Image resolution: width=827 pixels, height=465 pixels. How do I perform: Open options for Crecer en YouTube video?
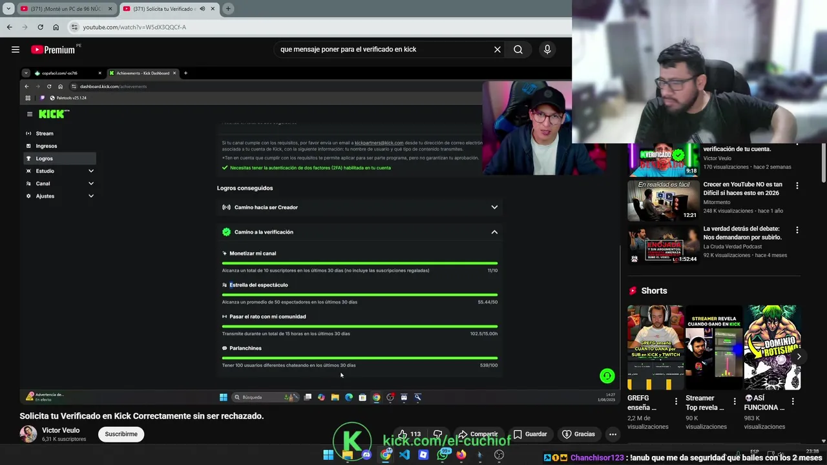pos(797,185)
